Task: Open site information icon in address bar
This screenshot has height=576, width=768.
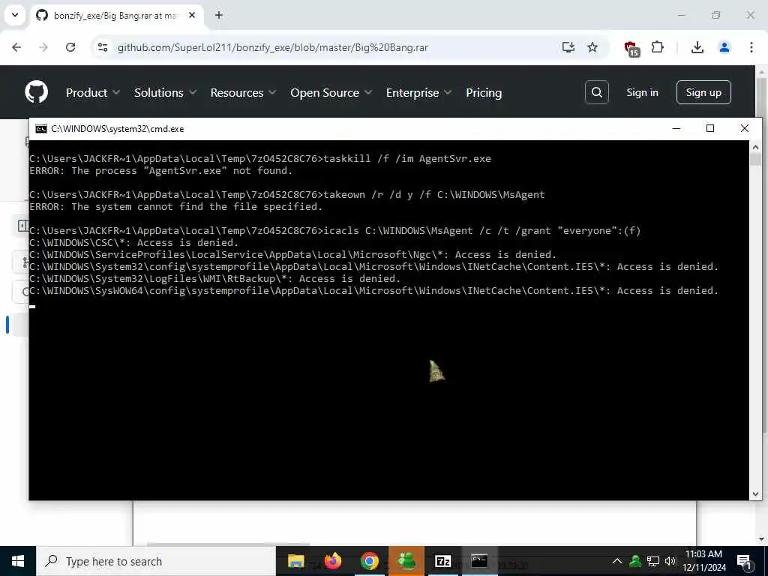Action: pyautogui.click(x=103, y=47)
